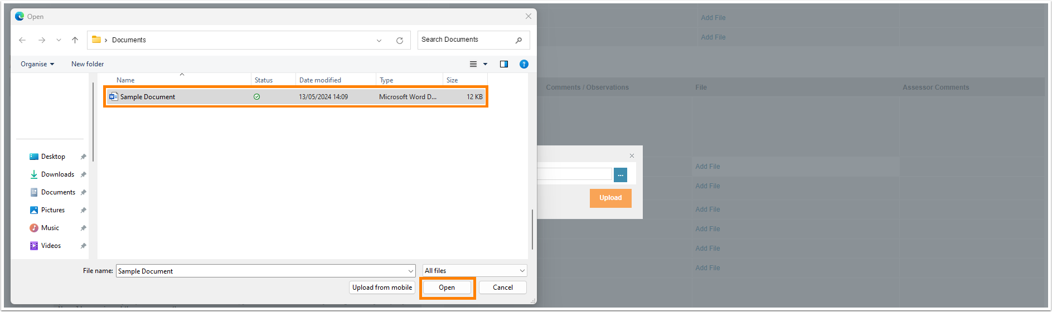Refresh the Documents folder listing

(x=399, y=40)
